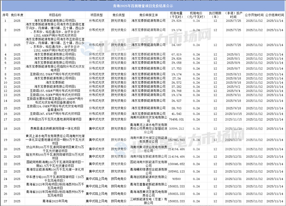Click the 17.753 electricity value cell
Image resolution: width=286 pixels, height=206 pixels.
coord(176,68)
